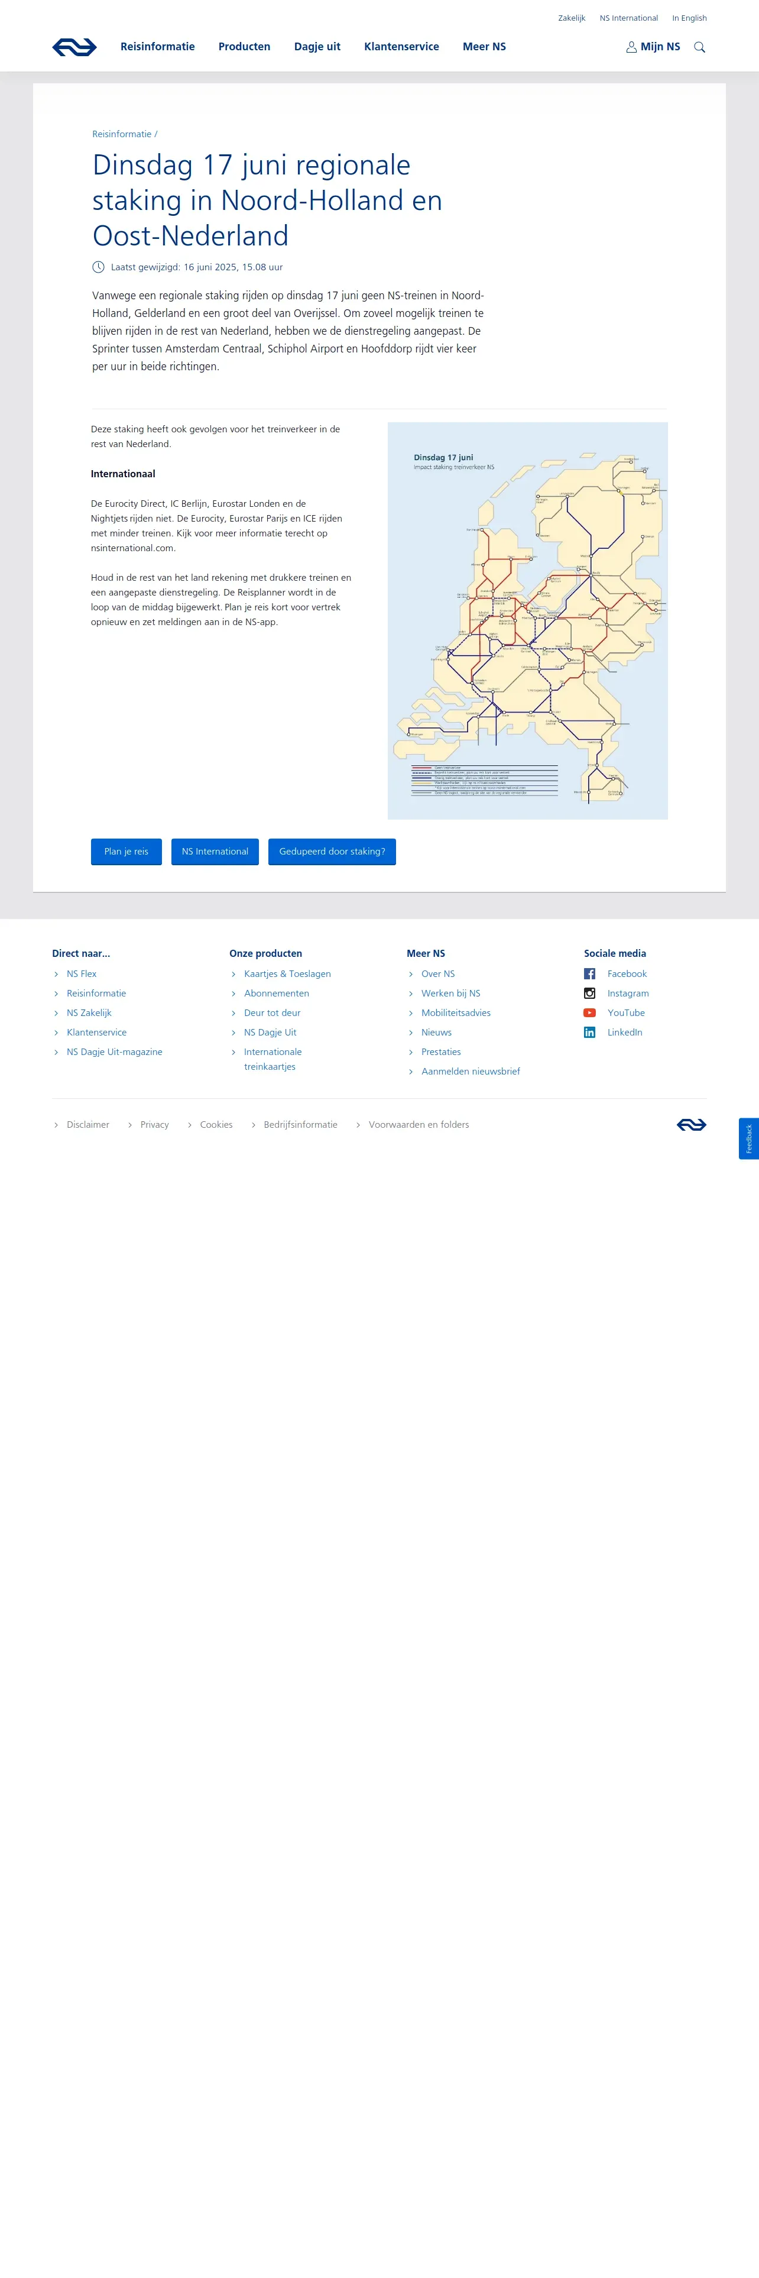
Task: Switch to In English
Action: (689, 18)
